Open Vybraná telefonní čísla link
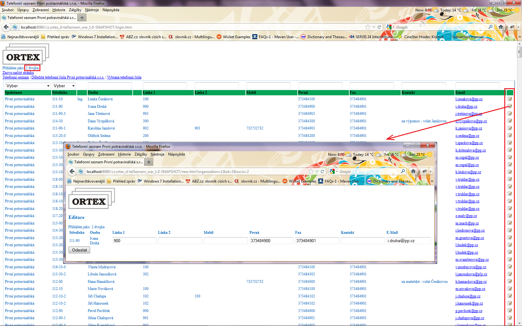The height and width of the screenshot is (326, 522). tap(124, 77)
